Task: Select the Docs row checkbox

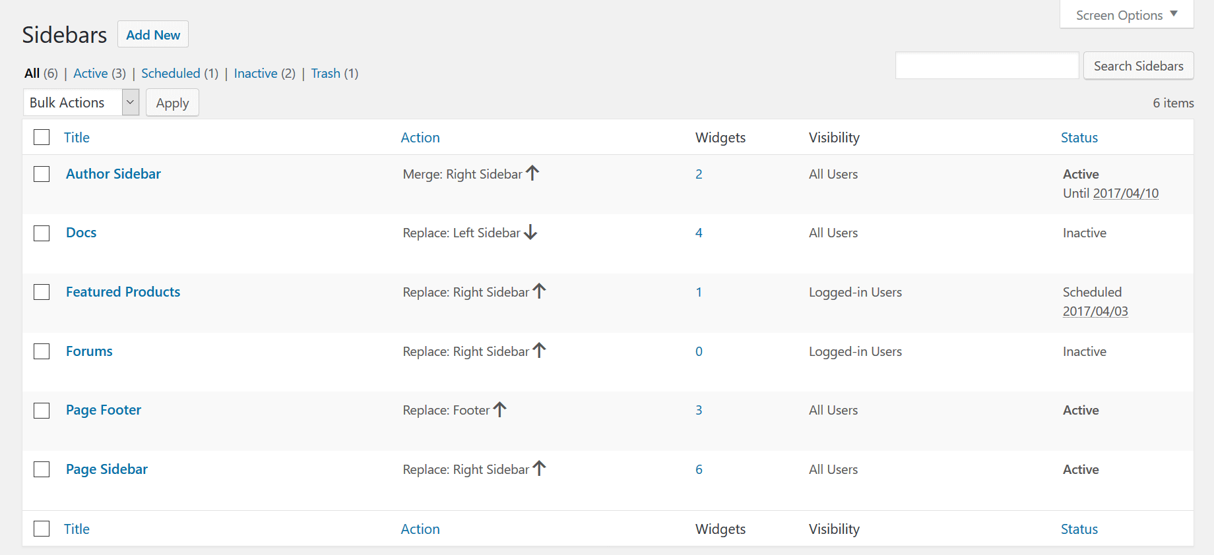Action: tap(42, 233)
